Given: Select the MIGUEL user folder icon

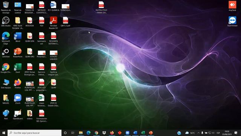Looking at the screenshot, I should pos(6,99).
